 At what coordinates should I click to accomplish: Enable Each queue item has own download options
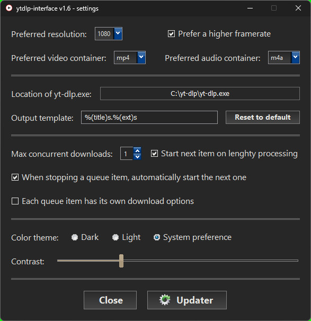click(x=15, y=201)
